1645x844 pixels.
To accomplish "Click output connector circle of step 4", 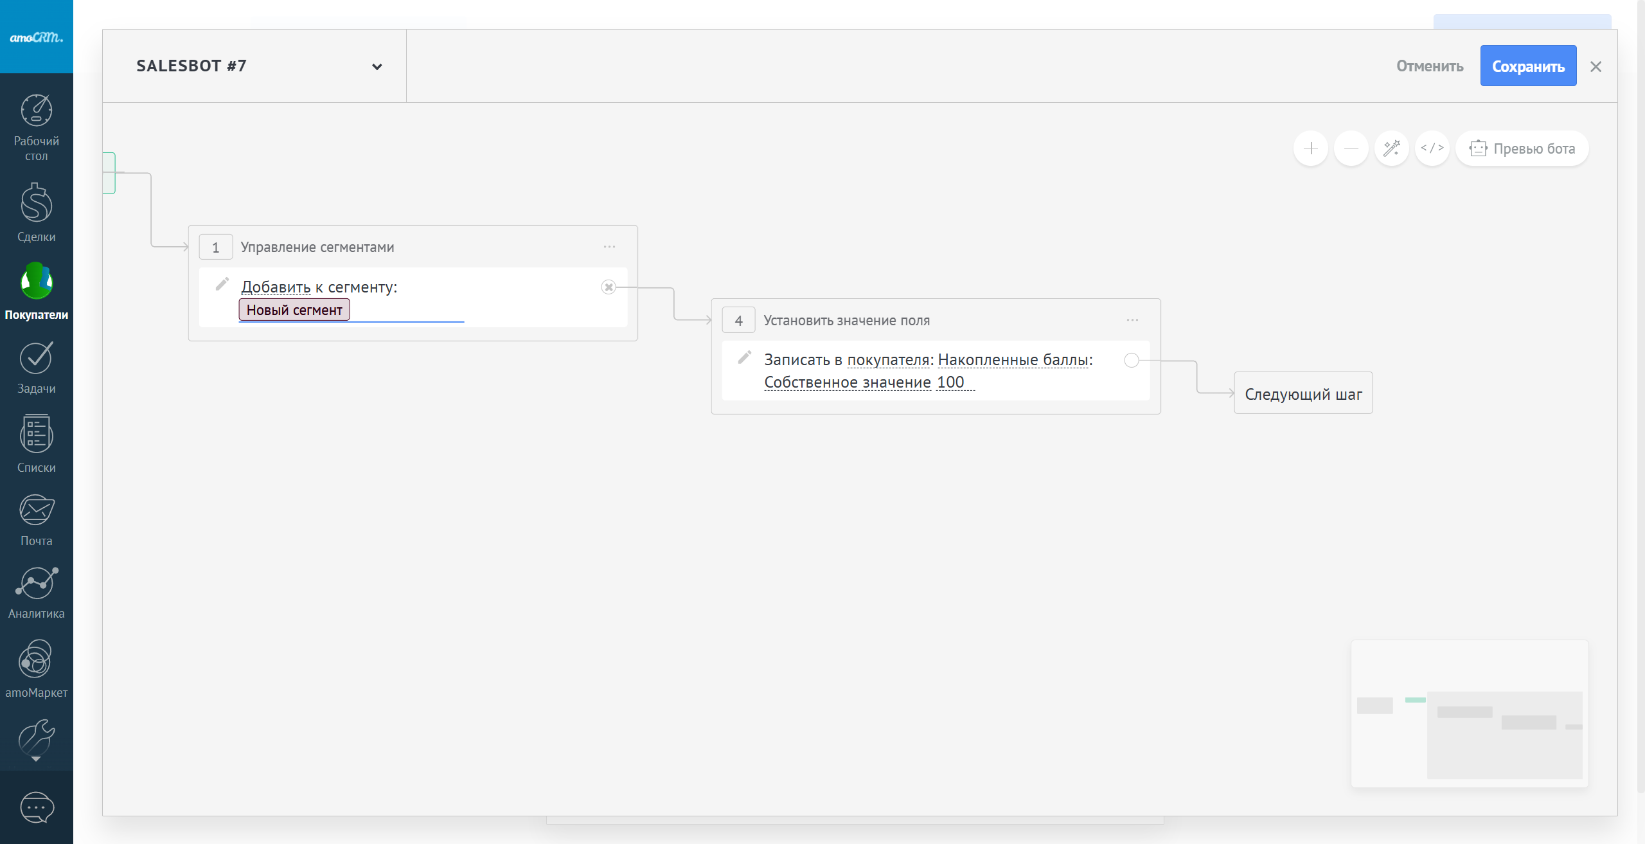I will point(1132,361).
